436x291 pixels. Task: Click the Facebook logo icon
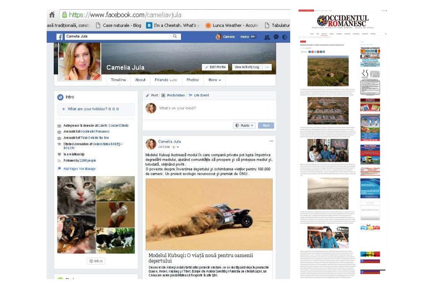click(59, 37)
